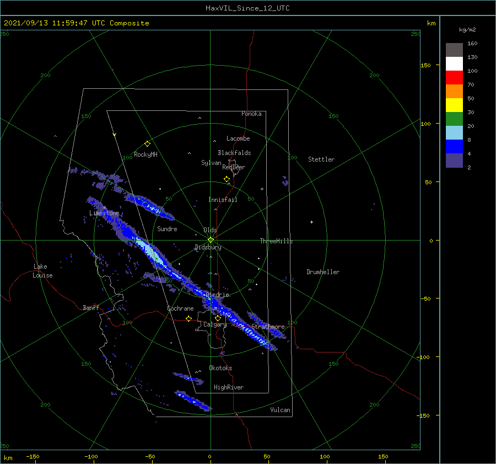The image size is (496, 464).
Task: Click the 8 value in the legend
Action: click(469, 140)
